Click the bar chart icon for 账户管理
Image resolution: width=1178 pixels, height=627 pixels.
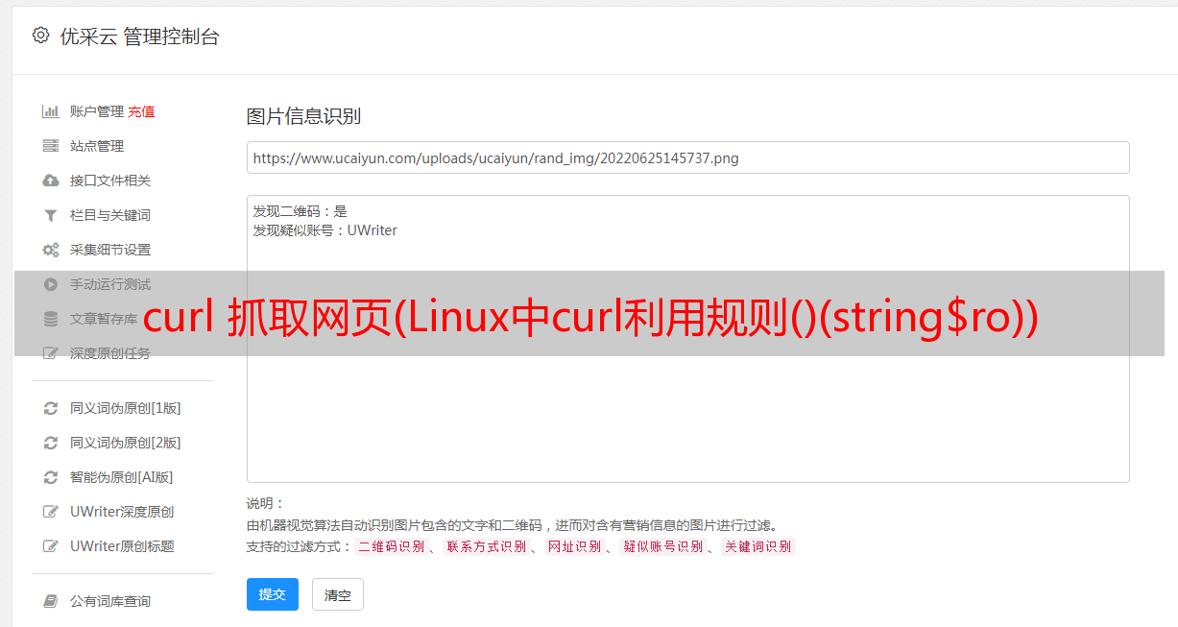click(x=51, y=111)
